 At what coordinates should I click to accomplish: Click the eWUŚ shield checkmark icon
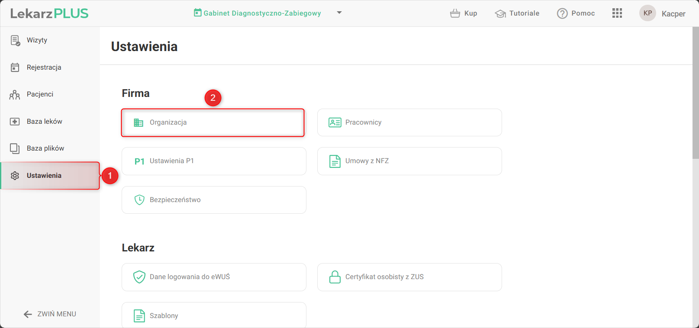pyautogui.click(x=139, y=277)
